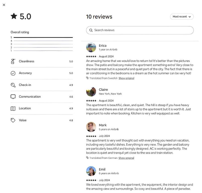
Task: Click reviewer name Claire
Action: pyautogui.click(x=103, y=90)
